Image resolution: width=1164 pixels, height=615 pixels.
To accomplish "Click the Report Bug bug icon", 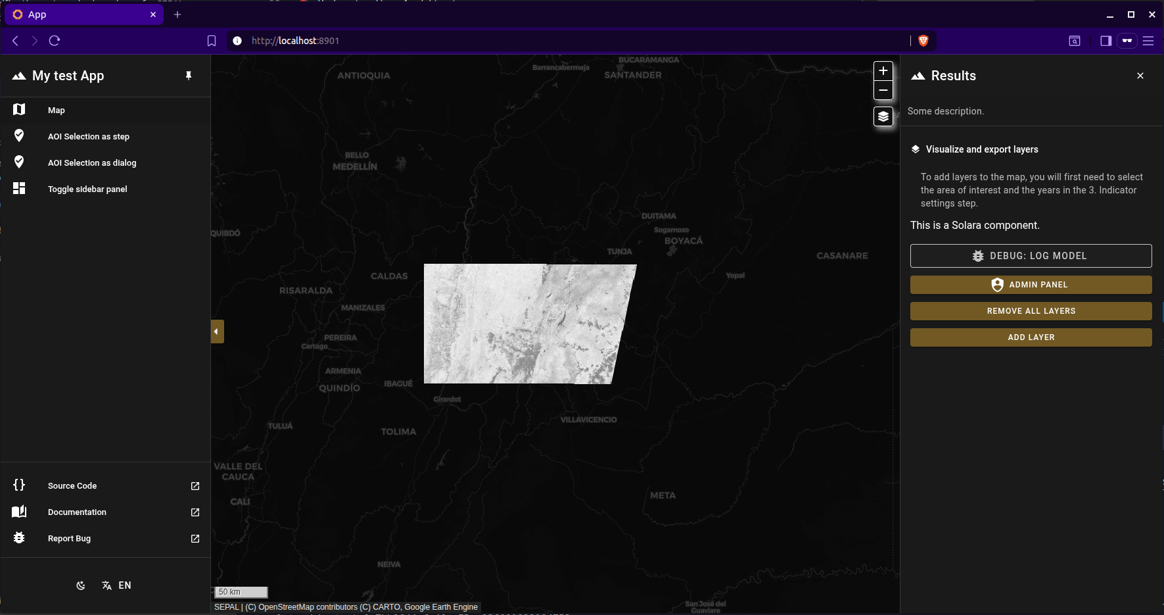I will tap(19, 537).
